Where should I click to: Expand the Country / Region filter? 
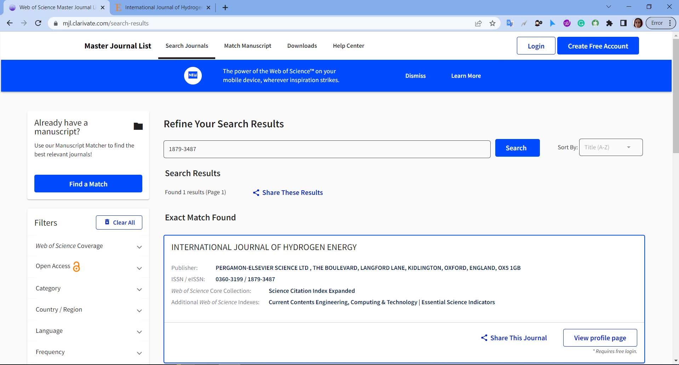coord(88,309)
